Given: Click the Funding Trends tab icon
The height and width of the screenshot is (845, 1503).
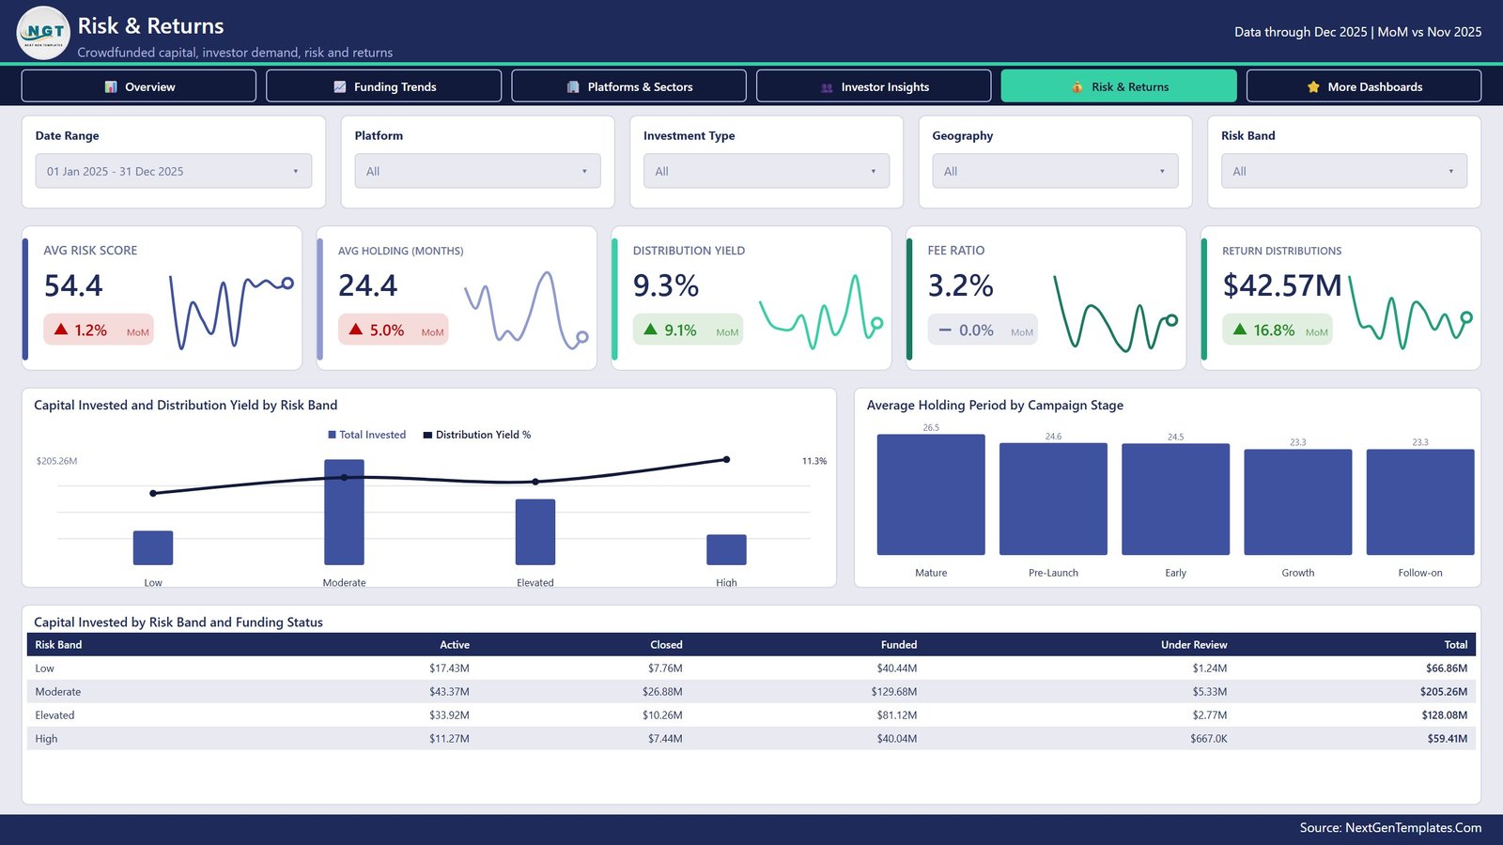Looking at the screenshot, I should point(340,86).
